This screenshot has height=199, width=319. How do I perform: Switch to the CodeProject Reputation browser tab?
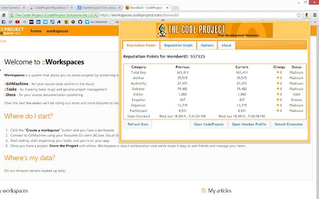[51, 8]
